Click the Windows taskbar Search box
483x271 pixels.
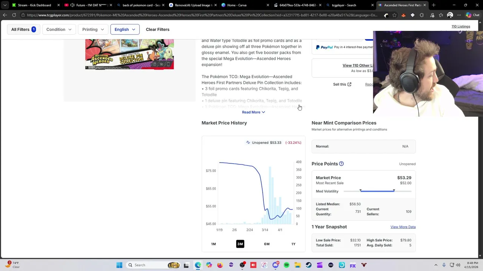(x=153, y=265)
